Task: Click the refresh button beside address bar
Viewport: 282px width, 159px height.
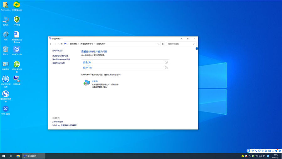Action: point(163,44)
